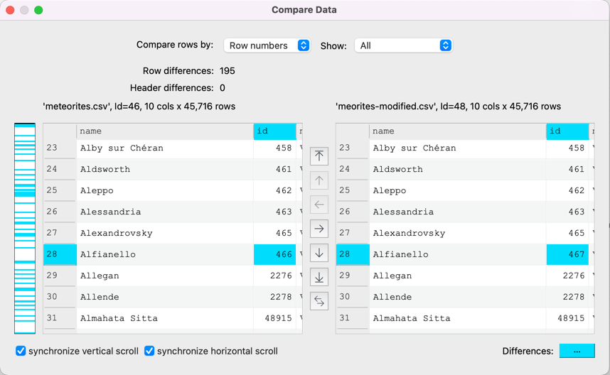610x375 pixels.
Task: Click the Differences color button
Action: (577, 351)
